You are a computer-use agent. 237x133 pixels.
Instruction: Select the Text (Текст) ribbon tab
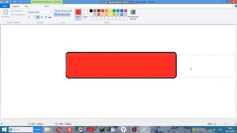[47, 6]
